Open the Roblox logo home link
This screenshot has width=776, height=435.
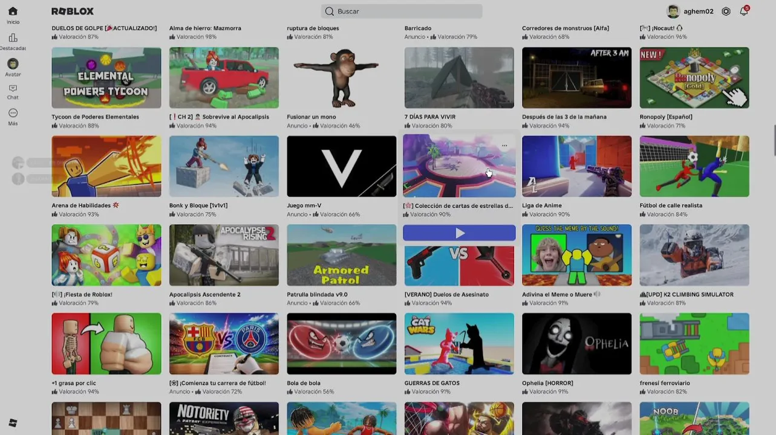[73, 11]
